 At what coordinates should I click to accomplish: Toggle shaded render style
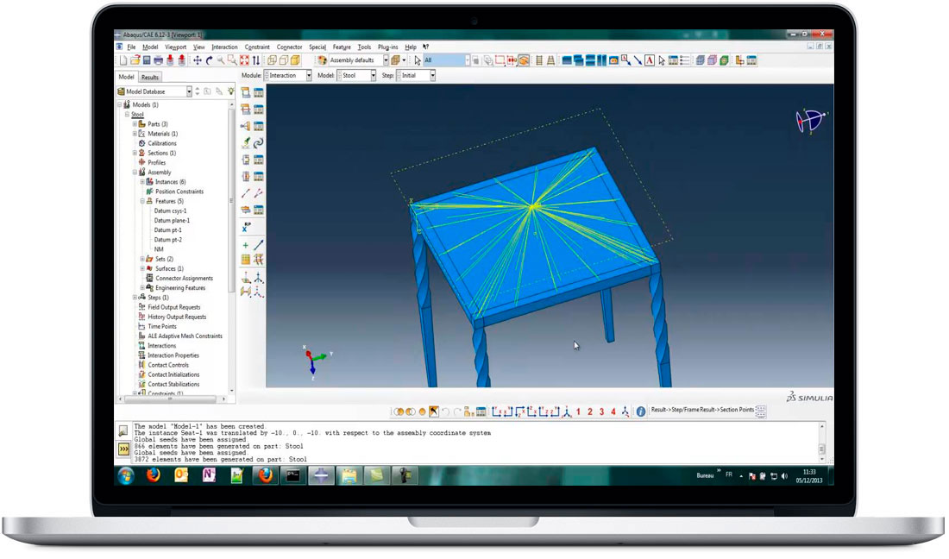tap(295, 60)
